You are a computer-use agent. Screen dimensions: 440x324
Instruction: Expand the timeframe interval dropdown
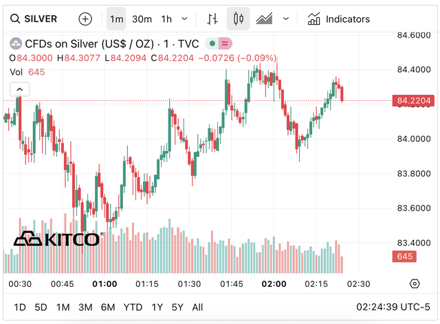184,19
